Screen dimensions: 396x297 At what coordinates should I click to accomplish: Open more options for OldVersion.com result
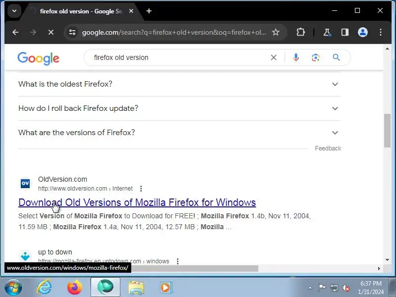(141, 189)
